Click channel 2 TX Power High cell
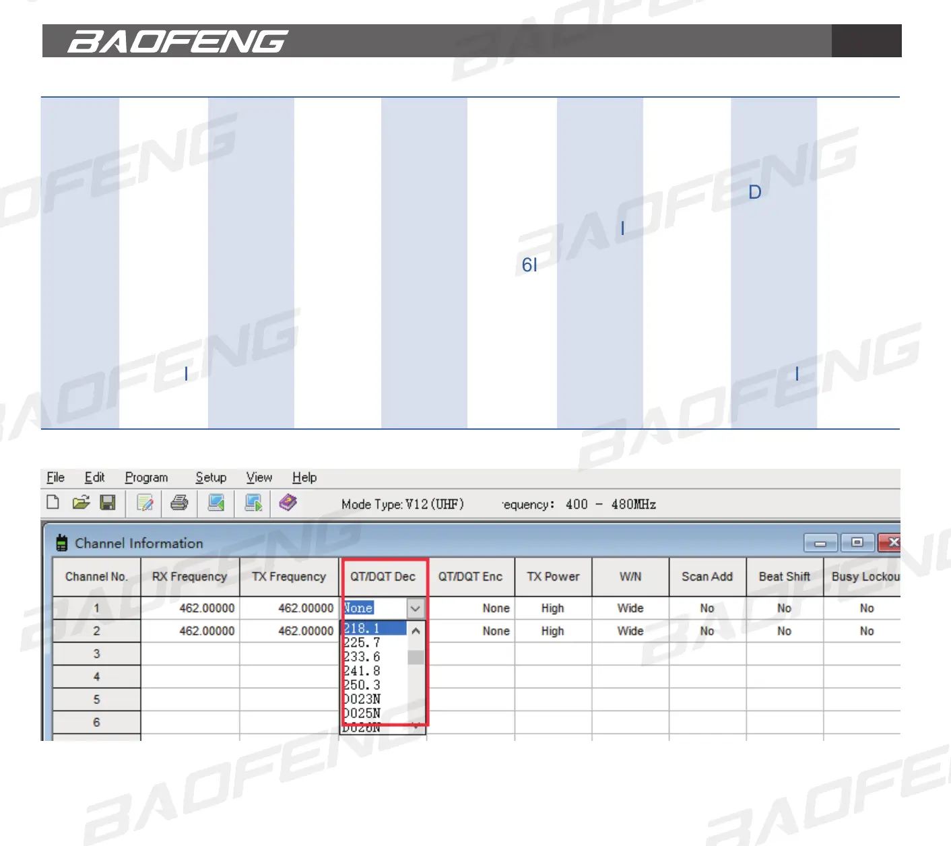 (553, 631)
